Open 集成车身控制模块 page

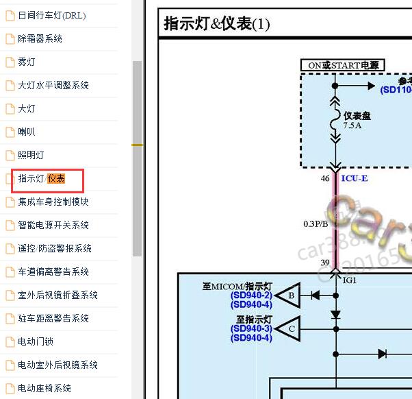pos(53,202)
